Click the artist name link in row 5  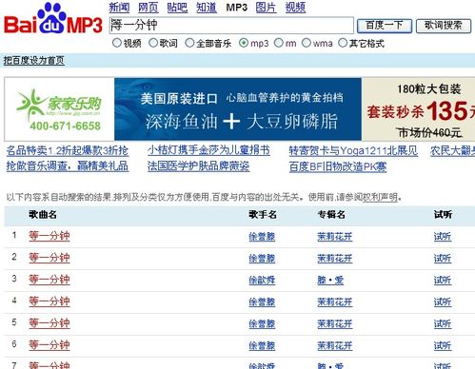262,324
